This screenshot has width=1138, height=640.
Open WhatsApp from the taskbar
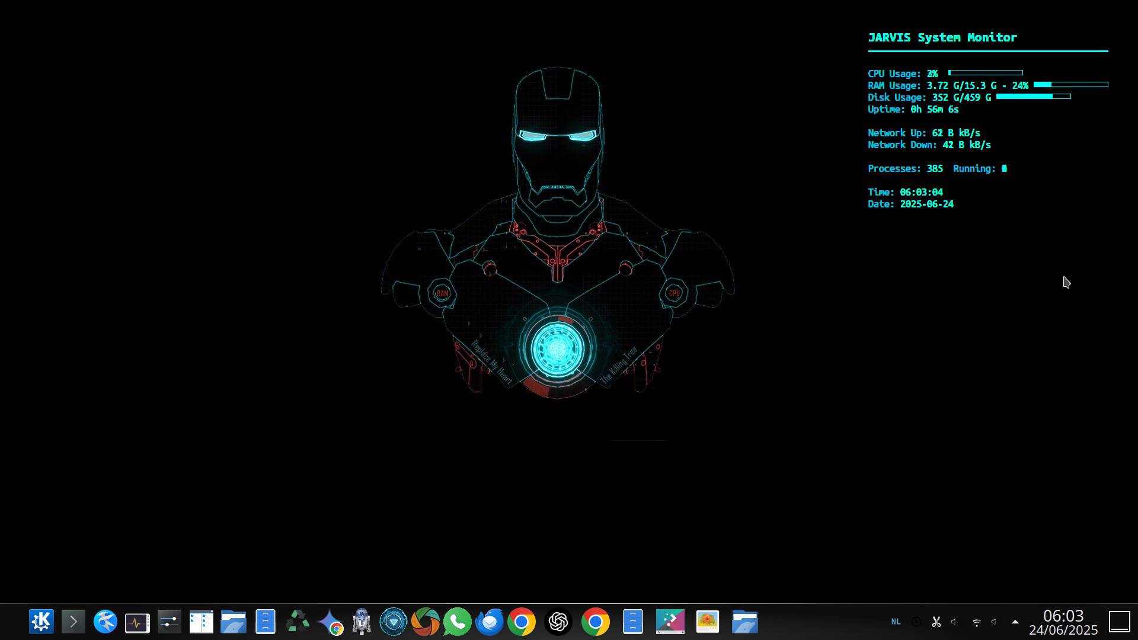point(456,622)
